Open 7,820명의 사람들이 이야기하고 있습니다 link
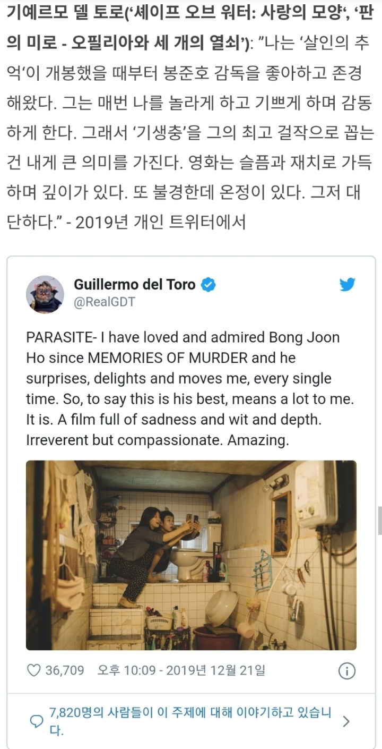 tap(190, 721)
